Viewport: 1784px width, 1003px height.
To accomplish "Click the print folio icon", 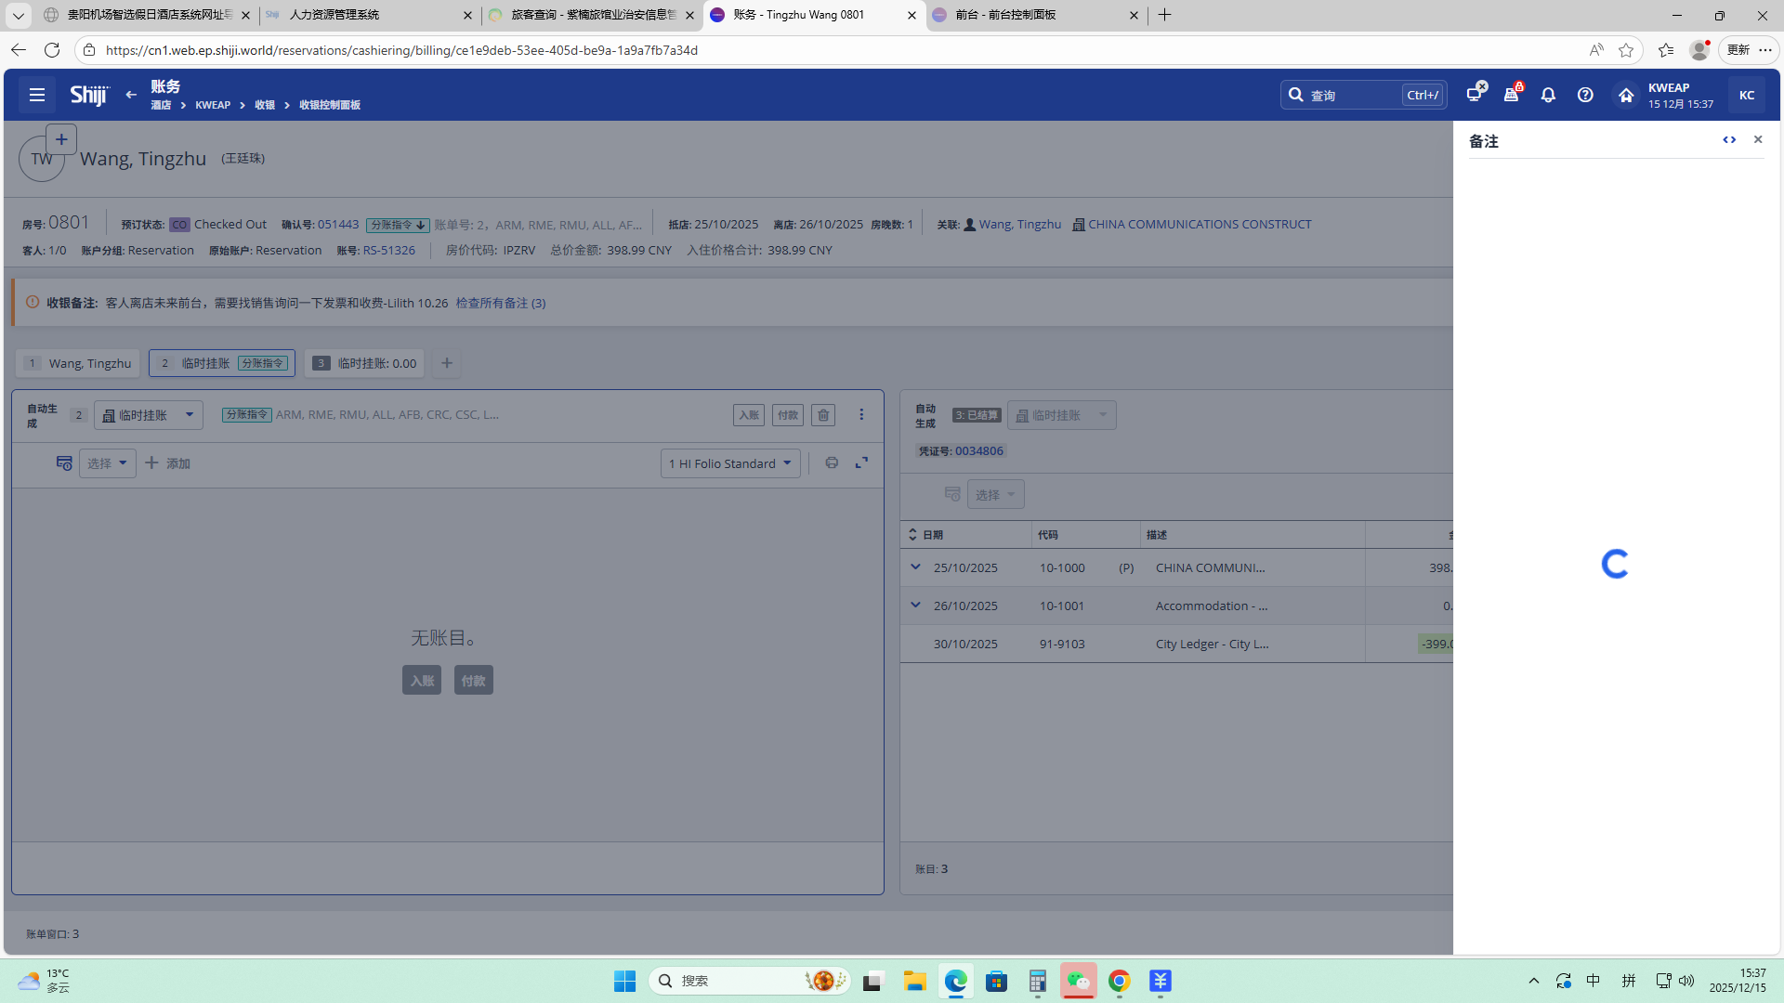I will pos(832,462).
